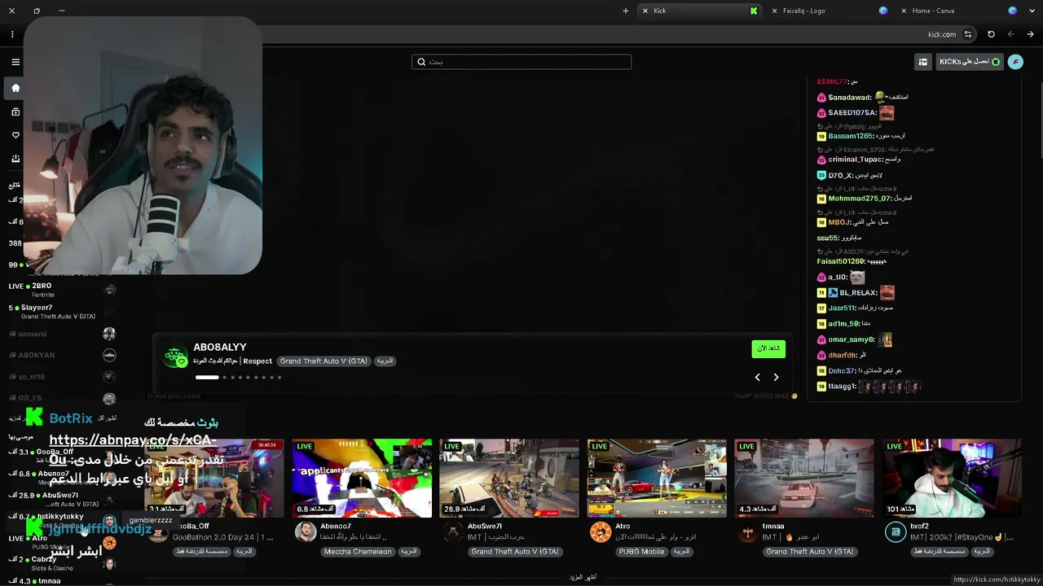Viewport: 1043px width, 586px height.
Task: Click Faisal501269's username in chat
Action: pos(840,261)
